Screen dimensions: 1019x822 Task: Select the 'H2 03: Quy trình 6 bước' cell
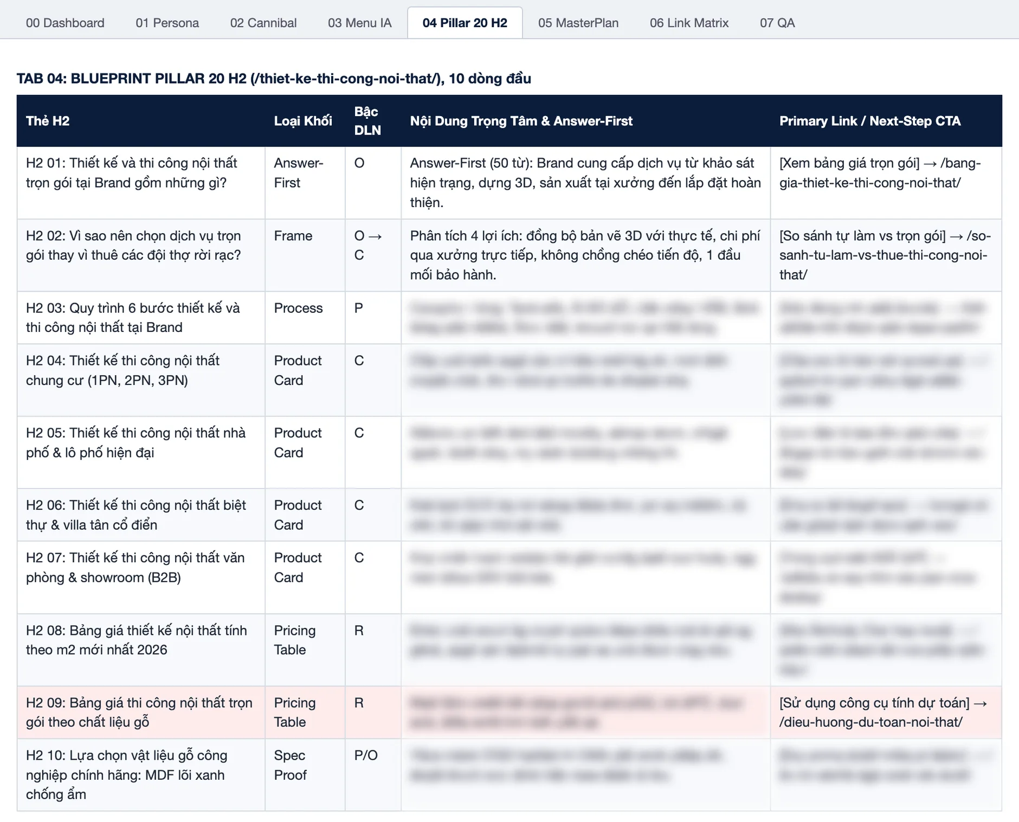point(141,318)
